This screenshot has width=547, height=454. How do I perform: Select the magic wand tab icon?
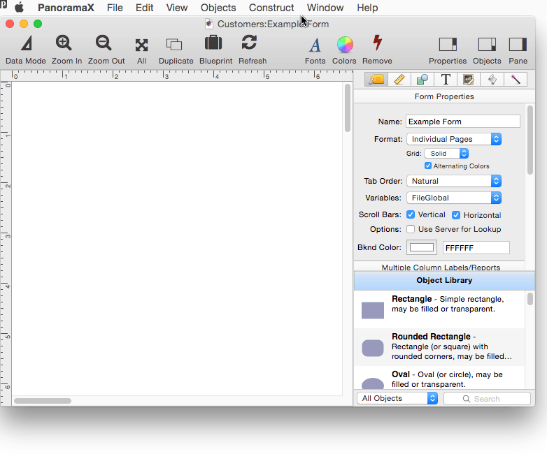516,80
